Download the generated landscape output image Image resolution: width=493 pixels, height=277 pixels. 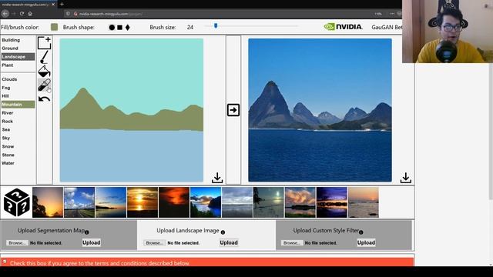click(406, 178)
